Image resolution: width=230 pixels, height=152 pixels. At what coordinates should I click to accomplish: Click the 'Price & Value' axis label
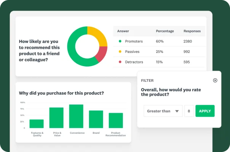pyautogui.click(x=57, y=134)
